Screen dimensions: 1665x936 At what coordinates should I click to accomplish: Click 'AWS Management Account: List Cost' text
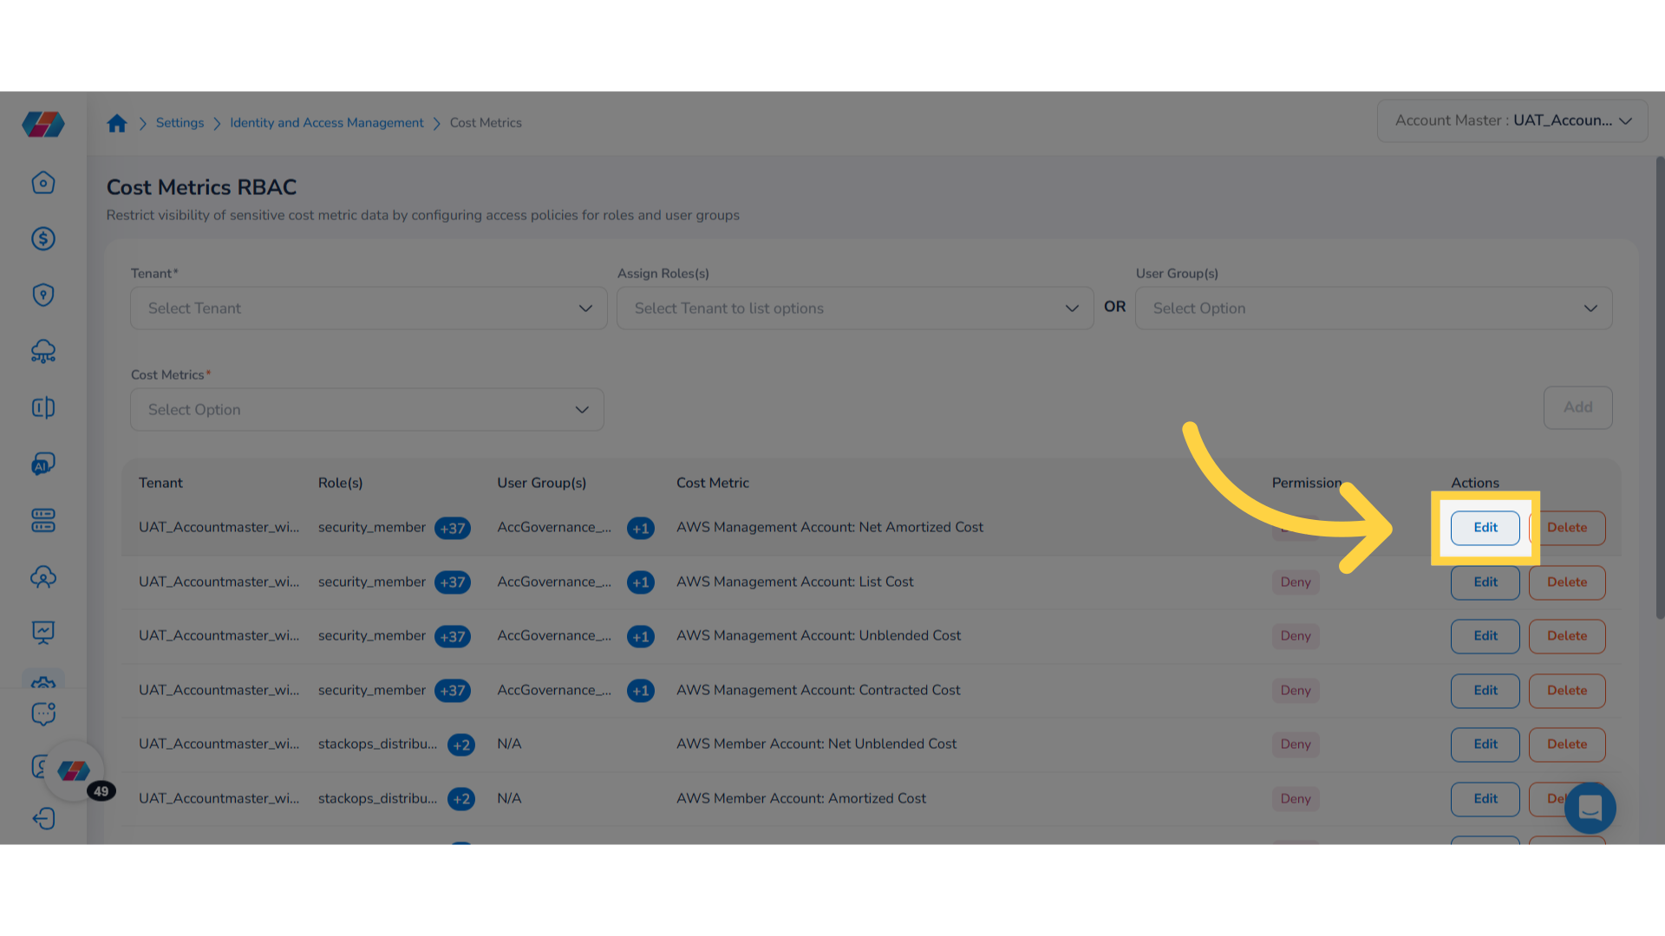[x=794, y=582]
